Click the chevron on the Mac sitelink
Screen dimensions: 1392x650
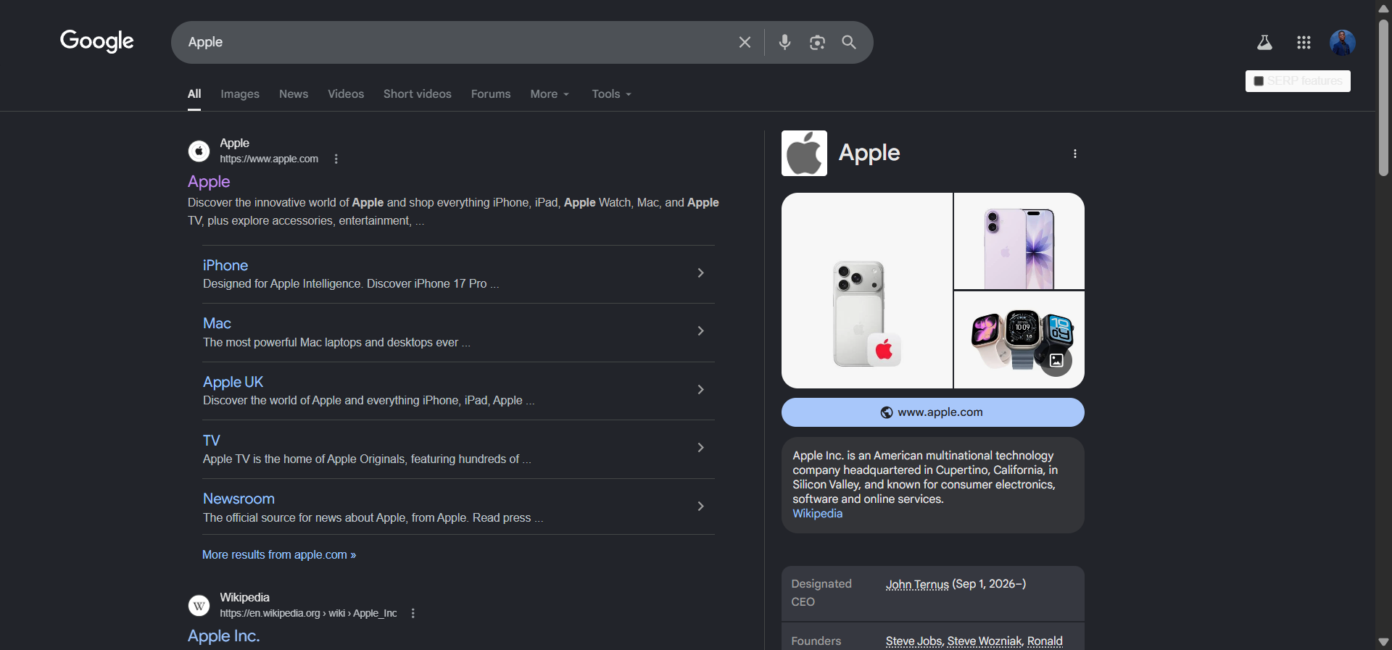pyautogui.click(x=700, y=331)
